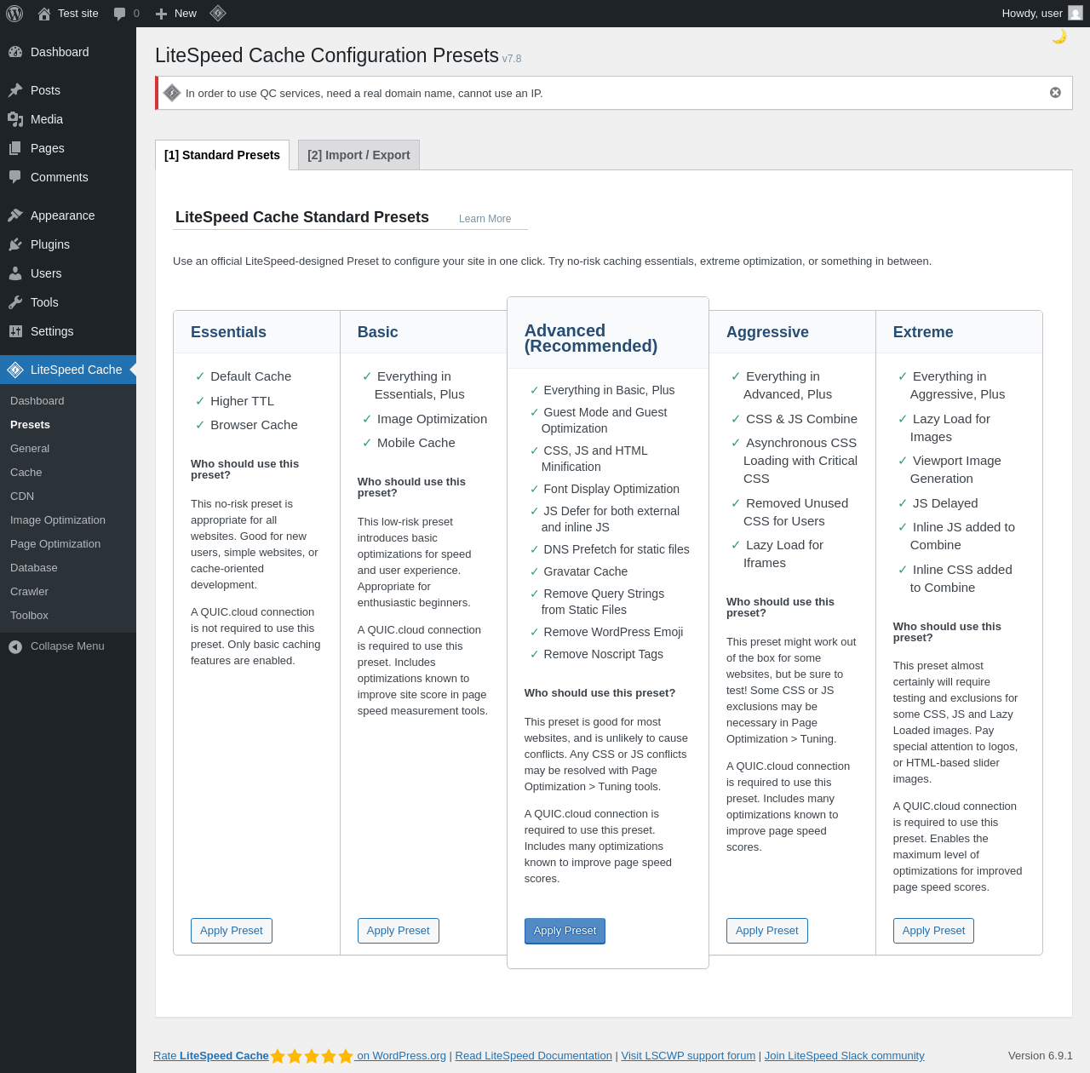Click the moon icon at top right
This screenshot has width=1090, height=1073.
pos(1059,37)
